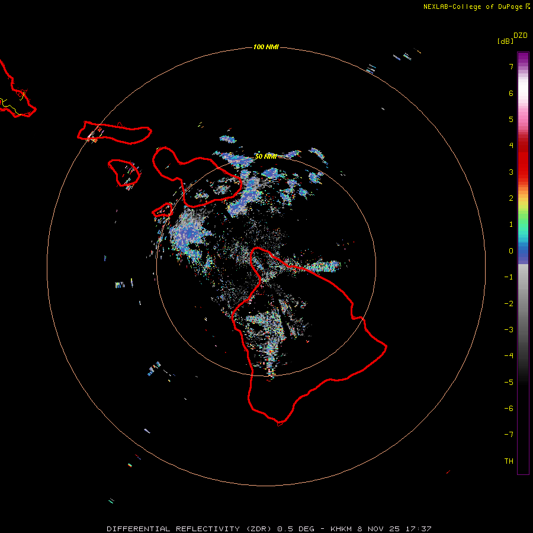The width and height of the screenshot is (533, 533).
Task: Click the 100 NMI range ring label
Action: pyautogui.click(x=266, y=47)
